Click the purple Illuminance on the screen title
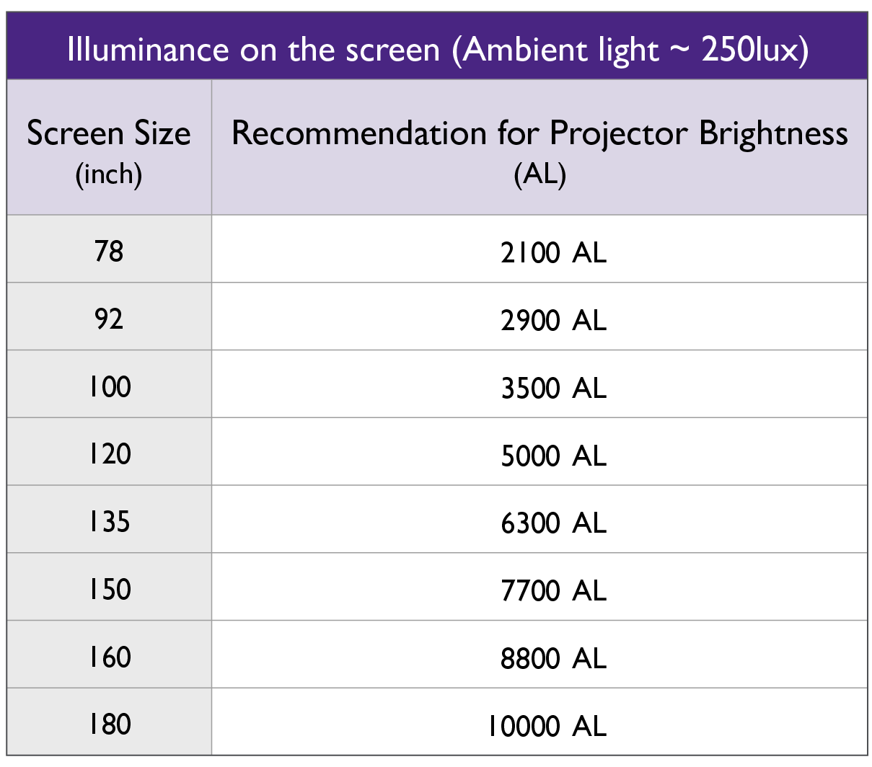This screenshot has width=872, height=767. (x=437, y=50)
